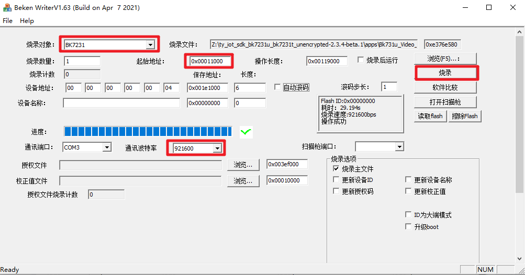Click the 保存地址 0x001e1000 field

(x=208, y=88)
